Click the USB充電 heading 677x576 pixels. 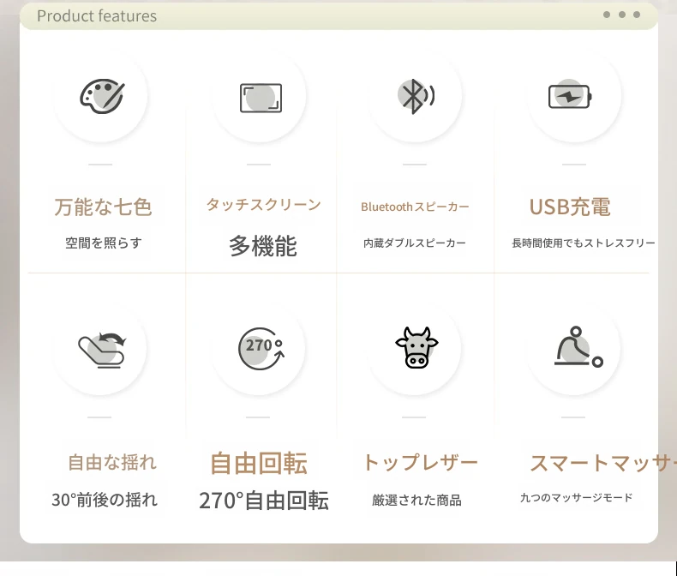coord(570,207)
